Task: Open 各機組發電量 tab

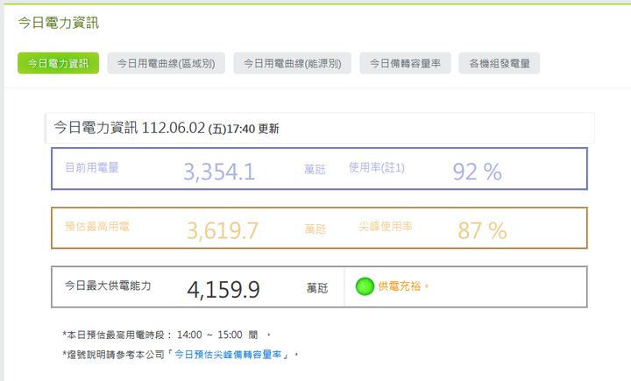Action: click(x=500, y=63)
